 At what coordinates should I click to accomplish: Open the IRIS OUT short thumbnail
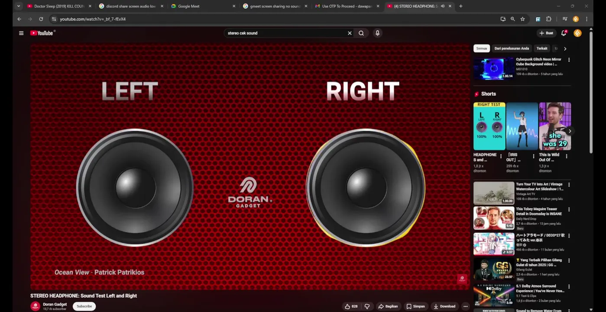click(x=522, y=126)
